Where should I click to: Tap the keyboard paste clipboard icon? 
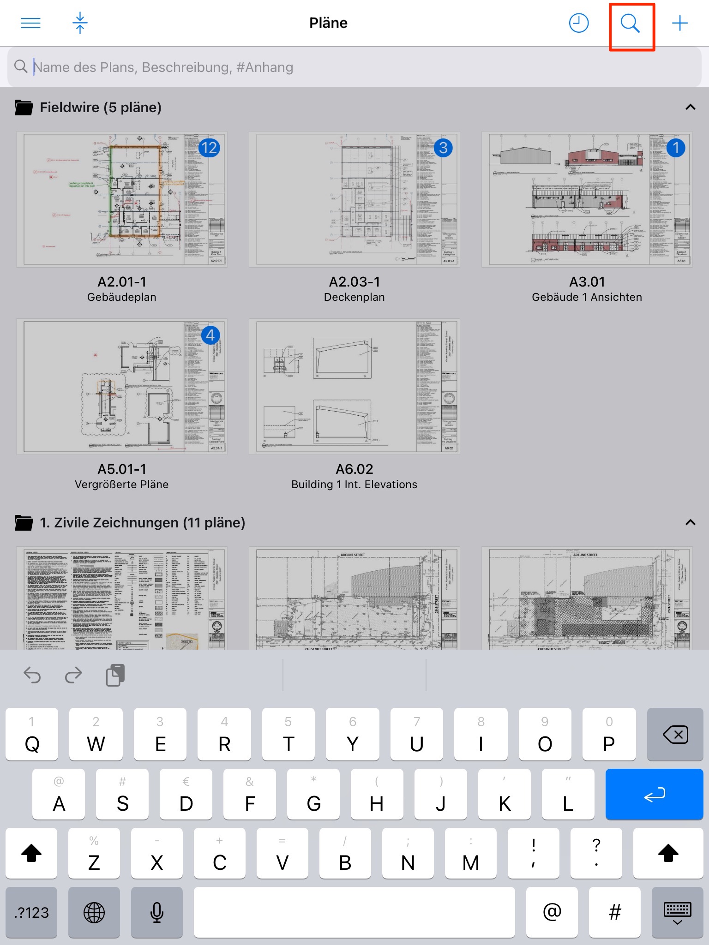115,676
